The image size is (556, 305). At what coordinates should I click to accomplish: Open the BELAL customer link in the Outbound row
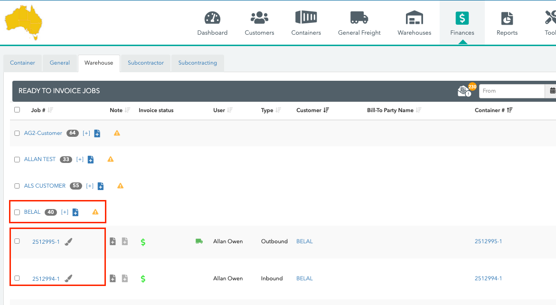coord(305,241)
